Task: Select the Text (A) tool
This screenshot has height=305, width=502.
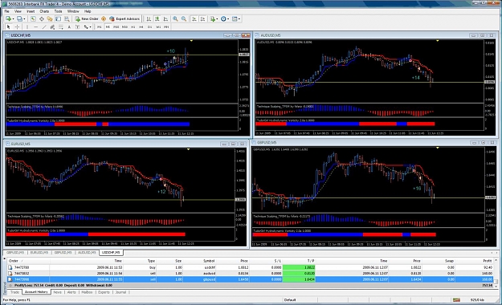Action: tap(69, 26)
